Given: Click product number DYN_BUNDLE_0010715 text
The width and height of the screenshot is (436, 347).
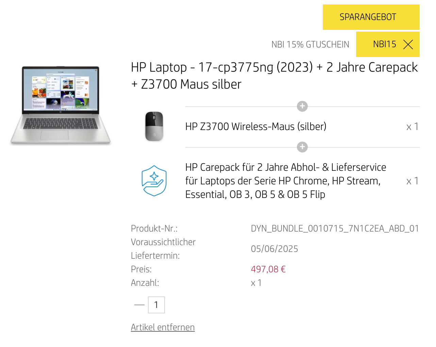Looking at the screenshot, I should (x=335, y=229).
